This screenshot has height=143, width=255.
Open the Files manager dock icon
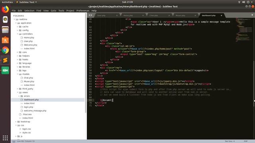click(5, 30)
